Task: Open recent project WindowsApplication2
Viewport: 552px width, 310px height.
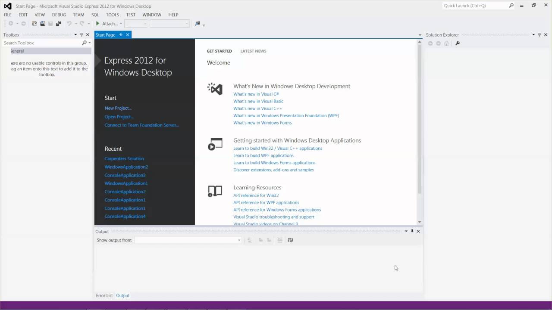Action: (126, 167)
